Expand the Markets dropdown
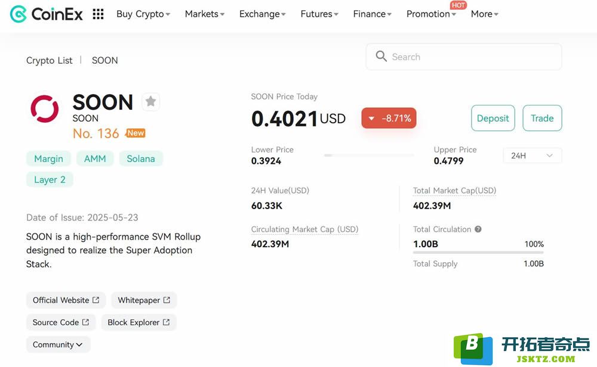This screenshot has height=367, width=597. tap(204, 14)
